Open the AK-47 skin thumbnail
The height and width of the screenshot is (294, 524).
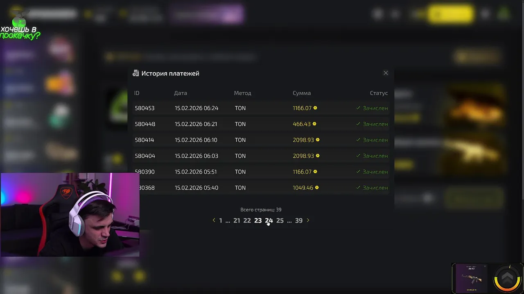(x=471, y=278)
